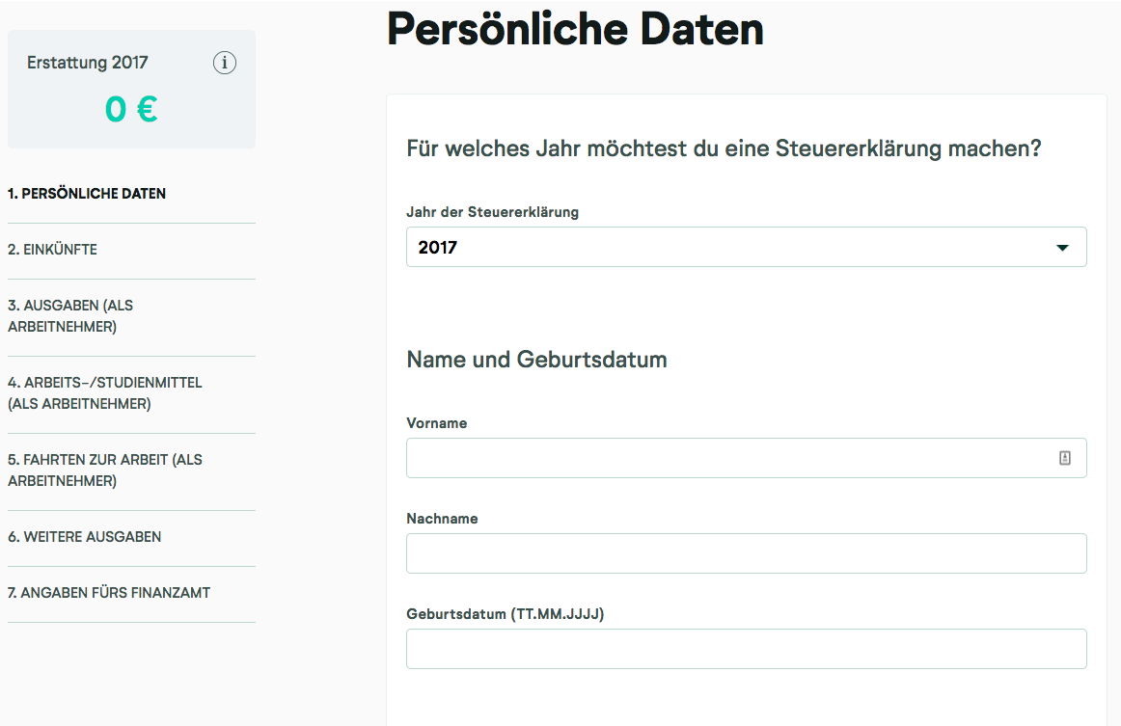
Task: Click the Jahr der Steuererklärung label
Action: (492, 212)
